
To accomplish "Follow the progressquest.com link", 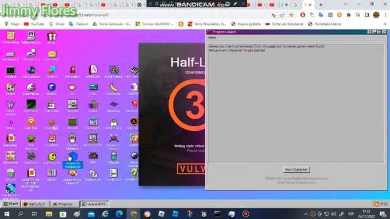I will tap(296, 182).
